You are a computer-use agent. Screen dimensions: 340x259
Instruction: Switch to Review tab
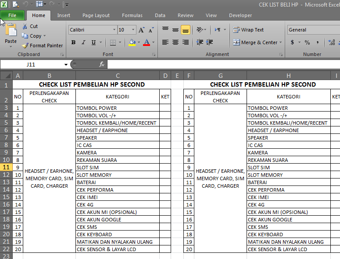click(x=186, y=15)
